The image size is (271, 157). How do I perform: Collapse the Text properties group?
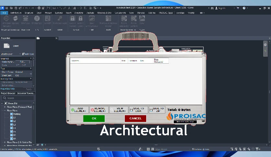pyautogui.click(x=31, y=68)
